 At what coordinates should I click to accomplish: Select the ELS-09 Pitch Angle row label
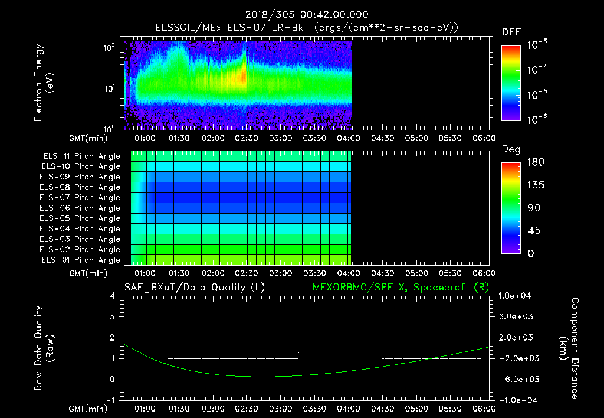click(80, 177)
